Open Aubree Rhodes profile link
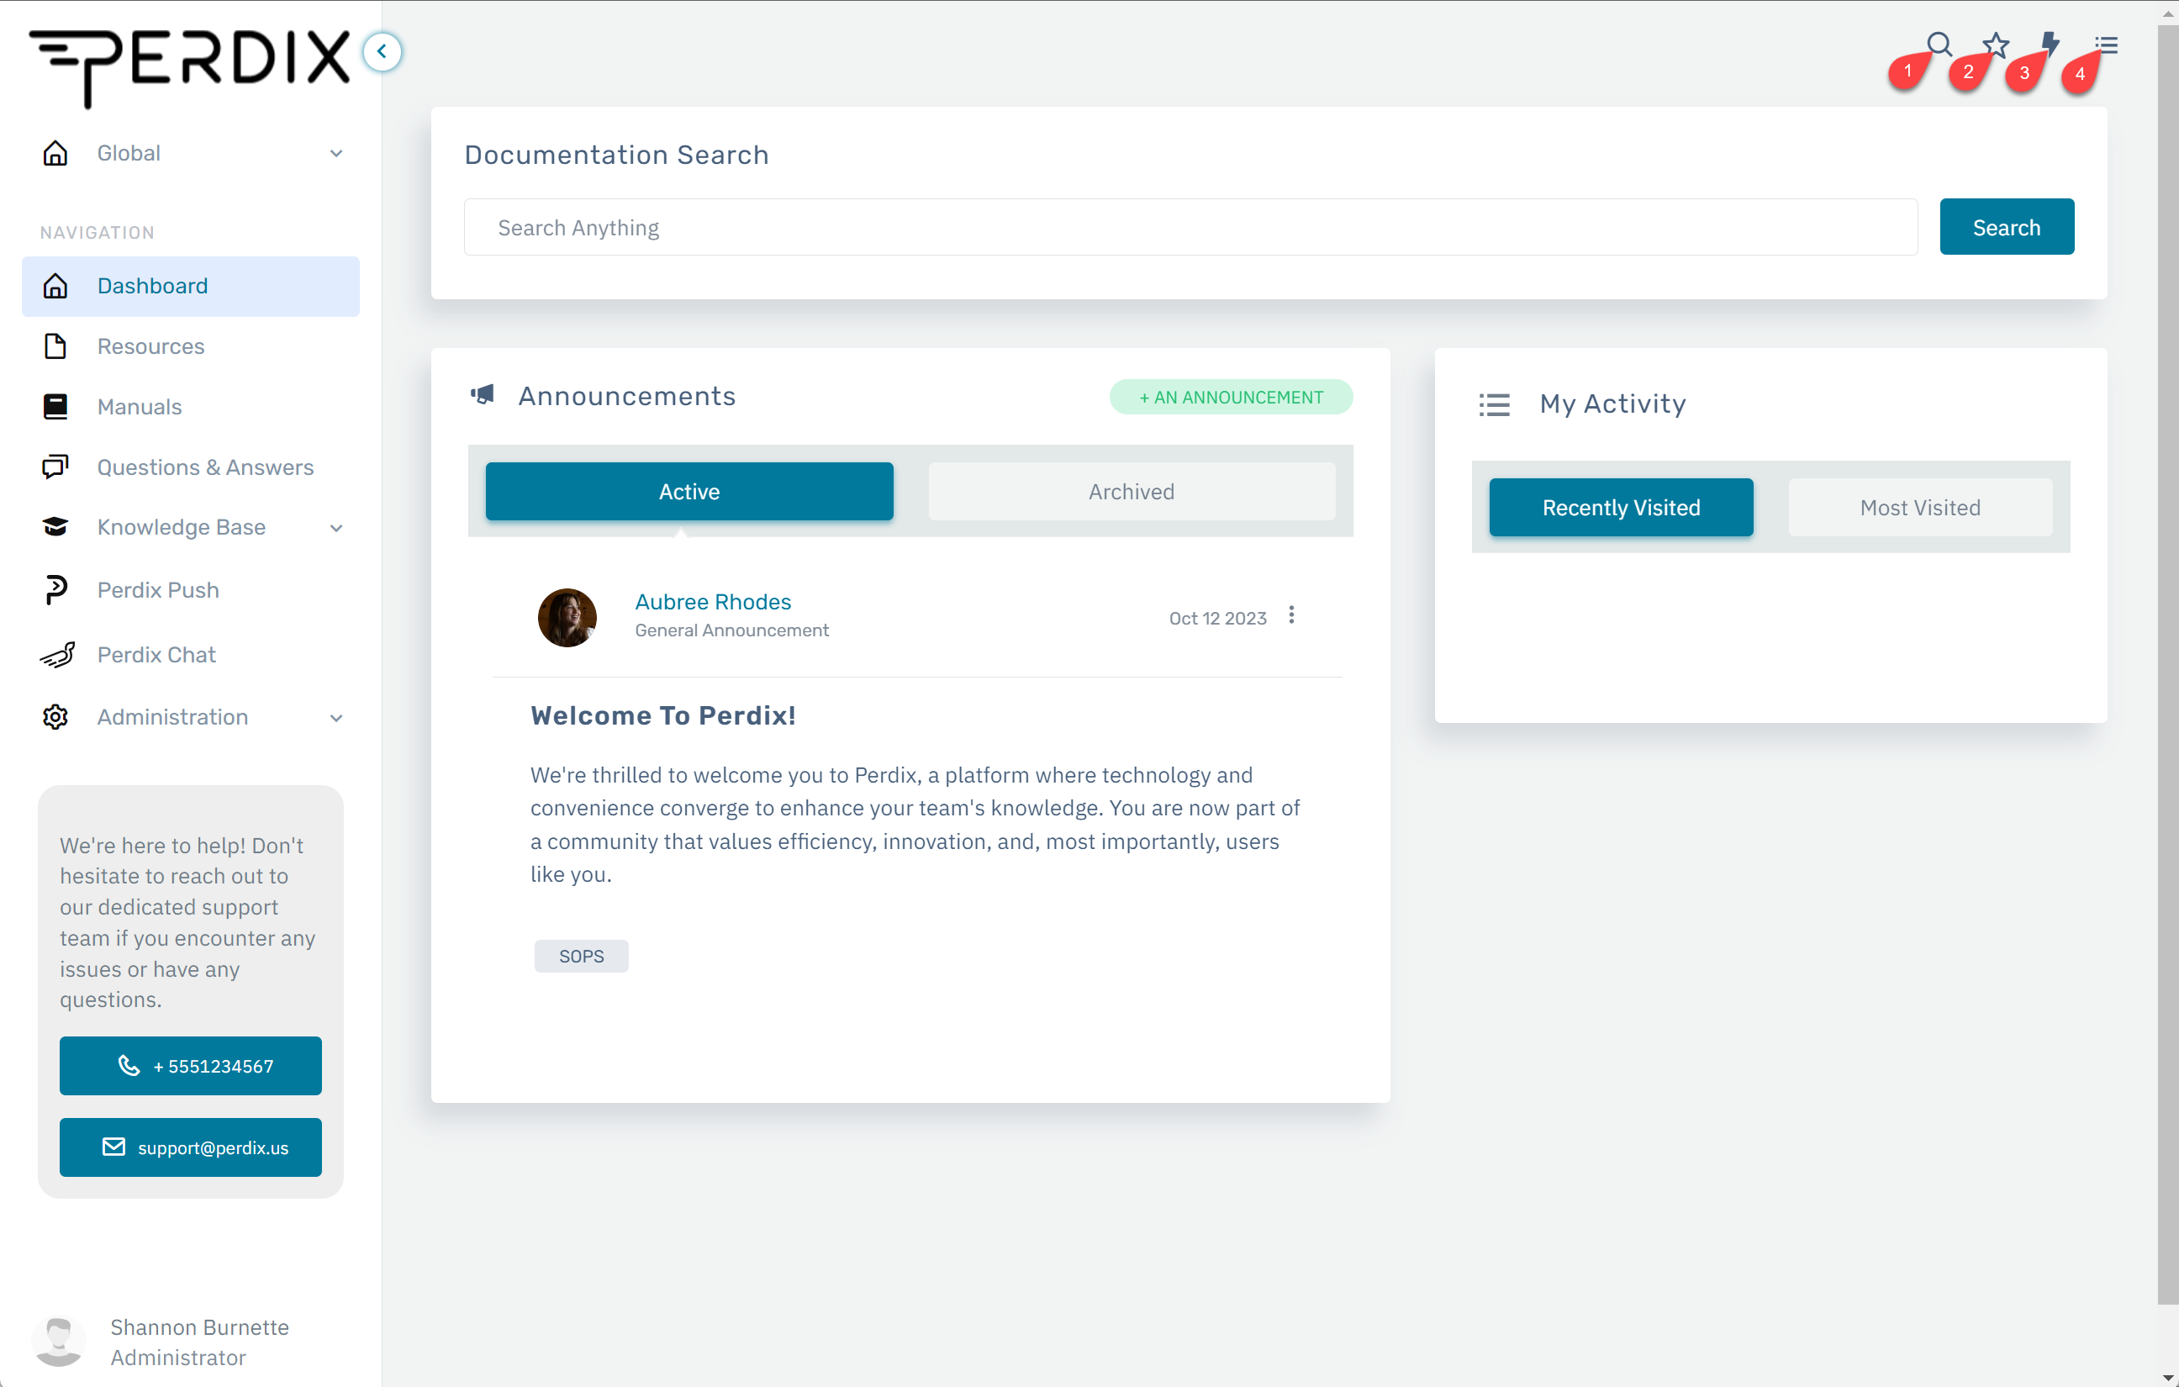Viewport: 2179px width, 1387px height. [x=713, y=602]
